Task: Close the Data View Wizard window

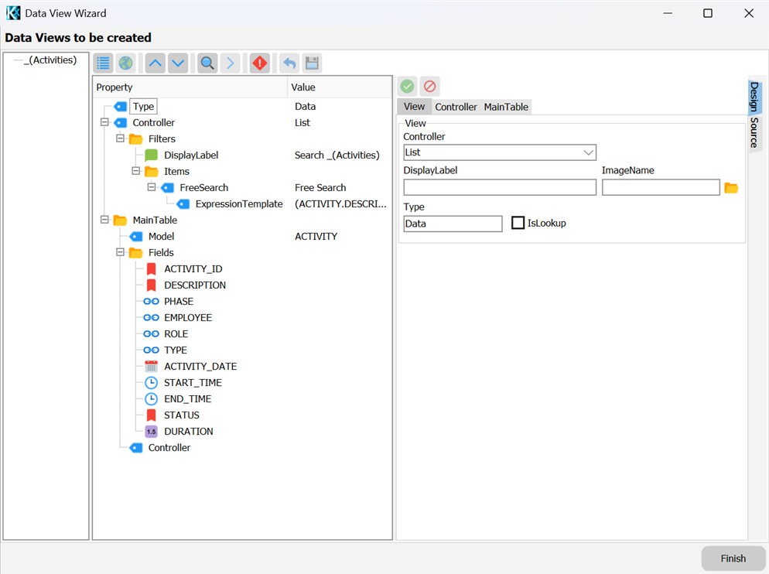Action: coord(748,13)
